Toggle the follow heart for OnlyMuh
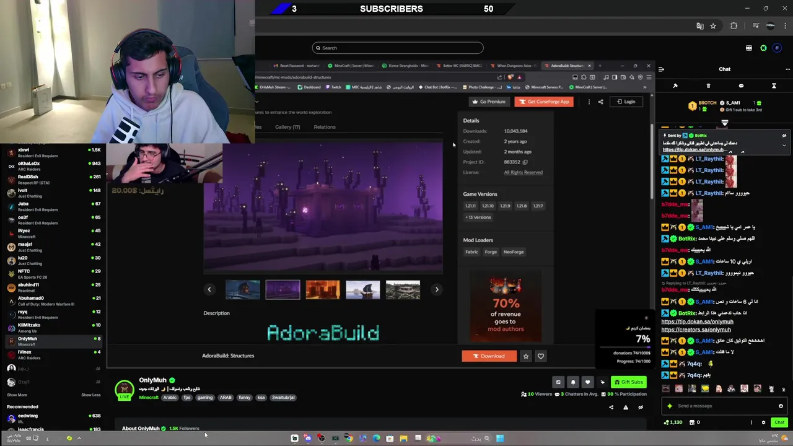The height and width of the screenshot is (446, 793). coord(587,382)
